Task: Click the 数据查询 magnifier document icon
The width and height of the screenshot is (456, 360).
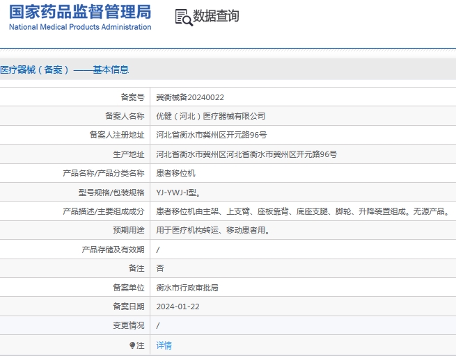Action: click(x=184, y=17)
